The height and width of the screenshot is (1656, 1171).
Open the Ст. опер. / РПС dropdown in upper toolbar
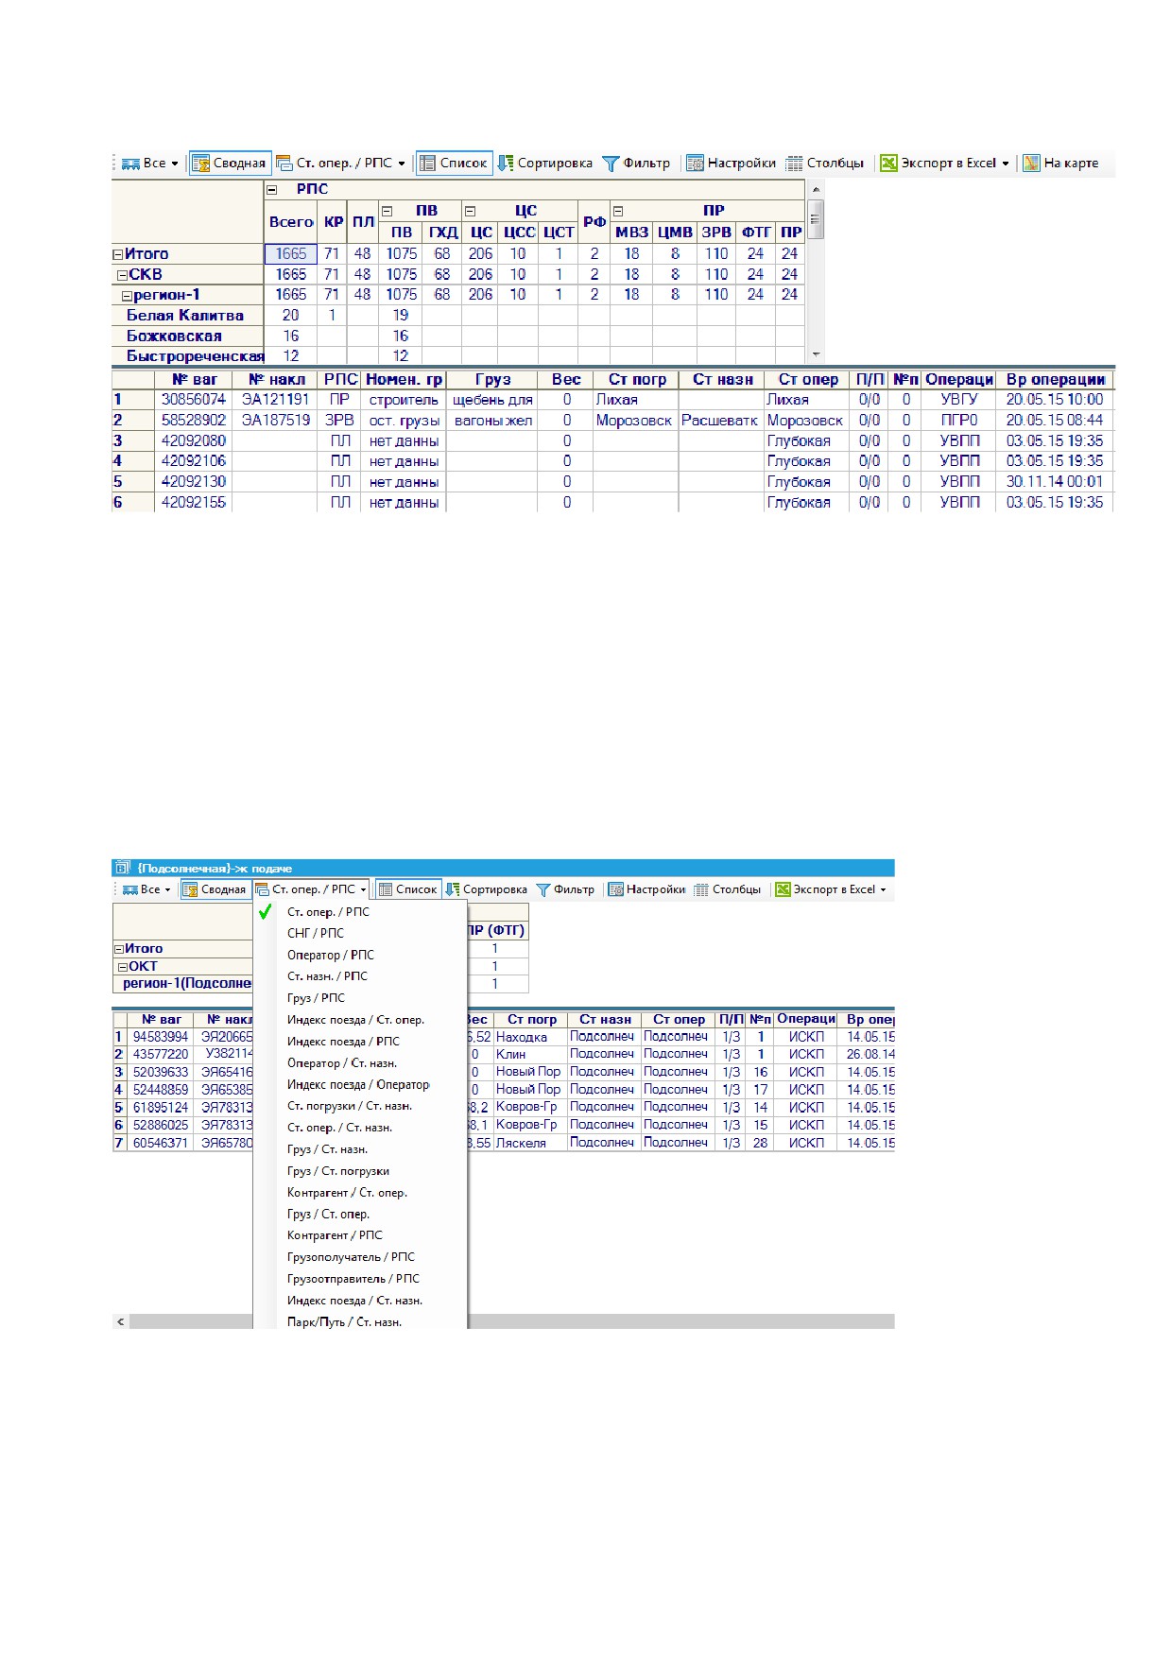[x=341, y=164]
